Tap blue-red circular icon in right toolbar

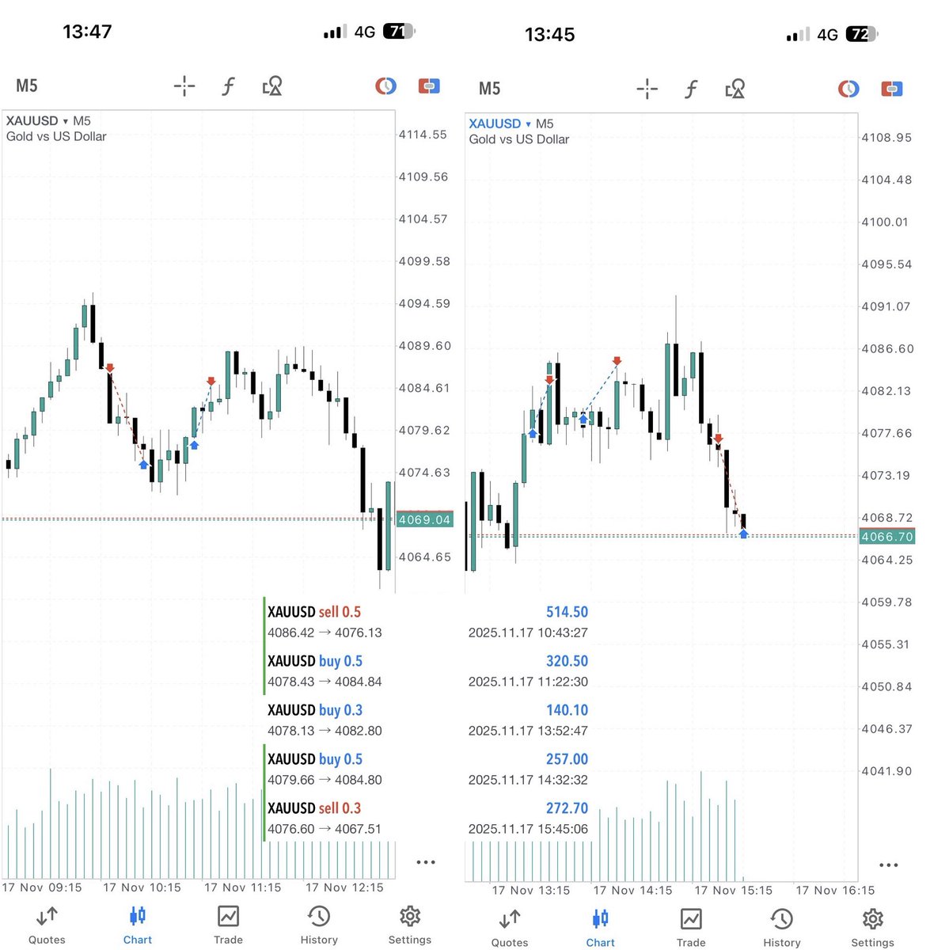[848, 89]
